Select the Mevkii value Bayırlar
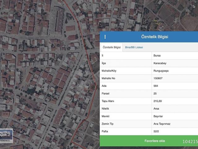This screenshot has width=198, height=149. click(158, 116)
